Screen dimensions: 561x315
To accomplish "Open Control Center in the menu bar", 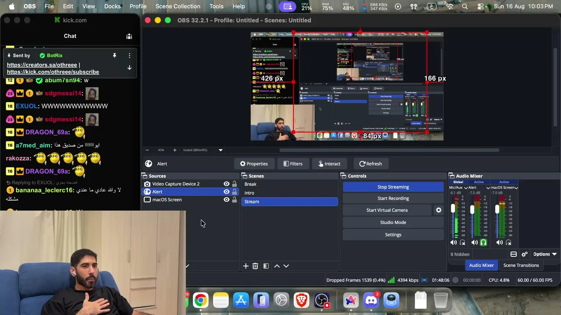I will coord(481,7).
